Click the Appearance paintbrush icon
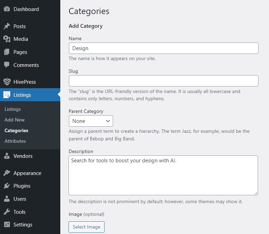269x234 pixels. 7,173
